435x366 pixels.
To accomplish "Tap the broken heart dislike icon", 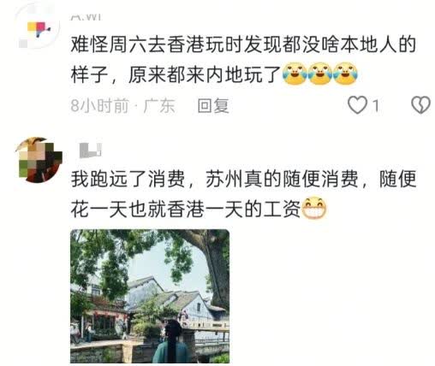I will click(x=420, y=105).
